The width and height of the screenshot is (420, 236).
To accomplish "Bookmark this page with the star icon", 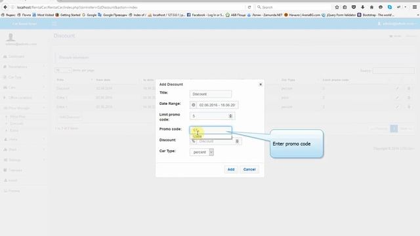I will 337,7.
